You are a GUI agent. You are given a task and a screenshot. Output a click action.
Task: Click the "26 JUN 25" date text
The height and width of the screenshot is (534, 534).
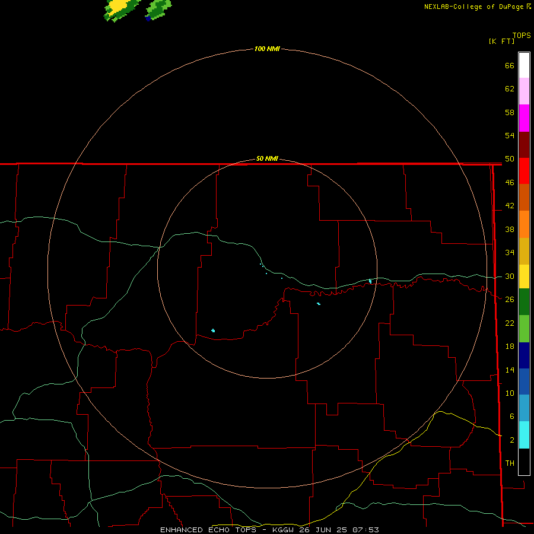(x=324, y=530)
